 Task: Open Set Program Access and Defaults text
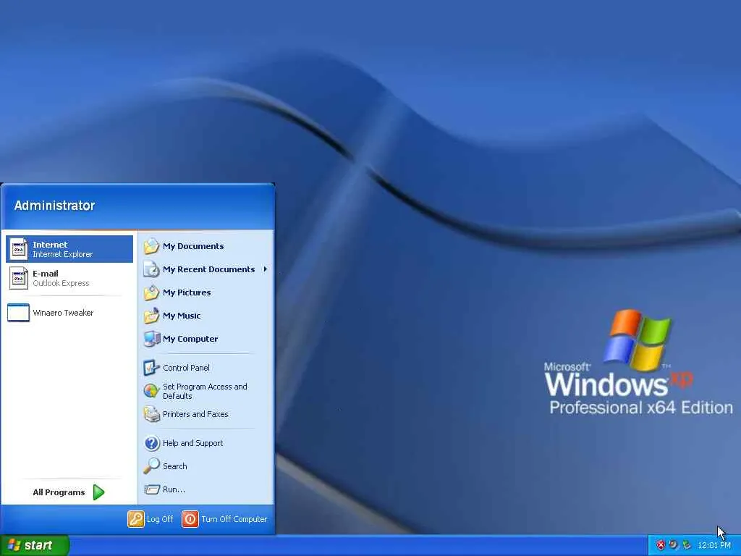click(205, 391)
